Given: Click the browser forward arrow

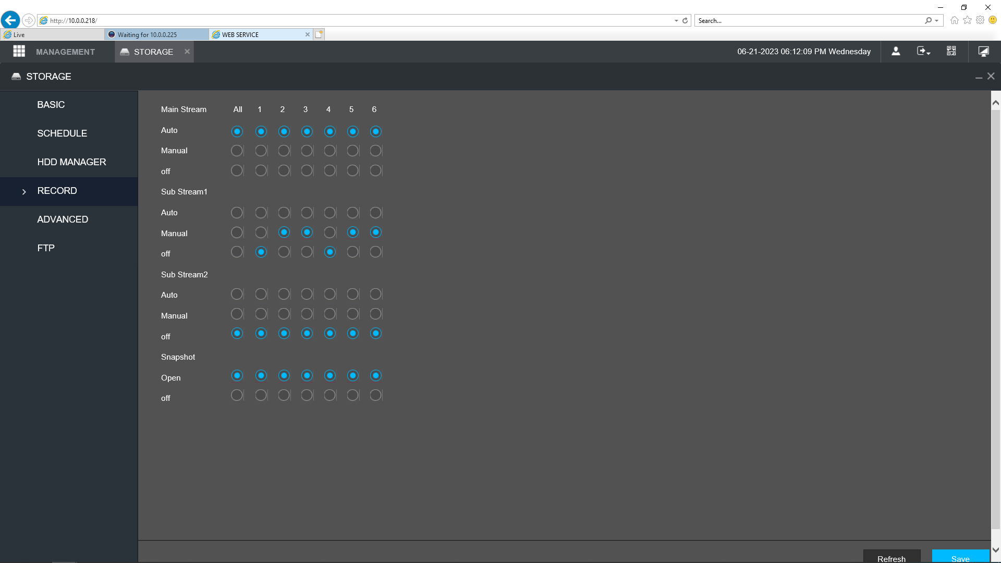Looking at the screenshot, I should pos(29,20).
